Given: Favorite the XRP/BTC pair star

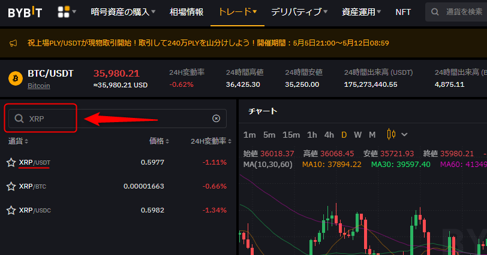Looking at the screenshot, I should tap(11, 186).
